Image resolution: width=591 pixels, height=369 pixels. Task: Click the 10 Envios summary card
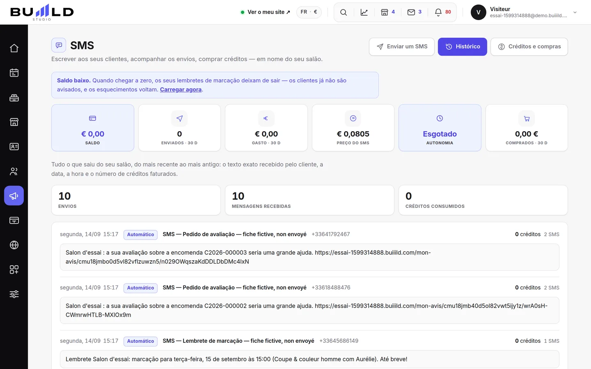click(x=136, y=200)
